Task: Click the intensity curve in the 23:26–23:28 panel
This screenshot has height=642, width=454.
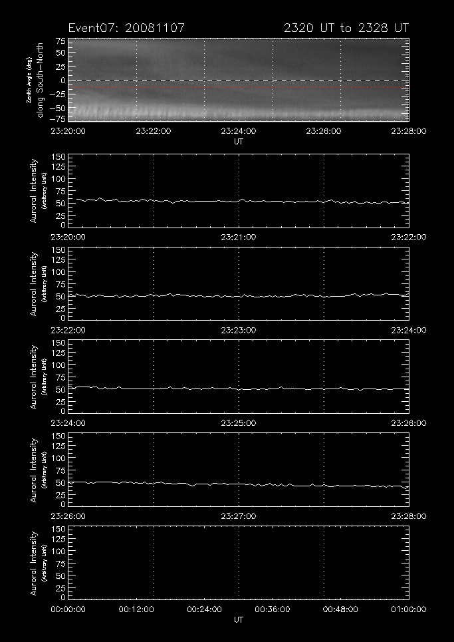Action: [x=239, y=484]
